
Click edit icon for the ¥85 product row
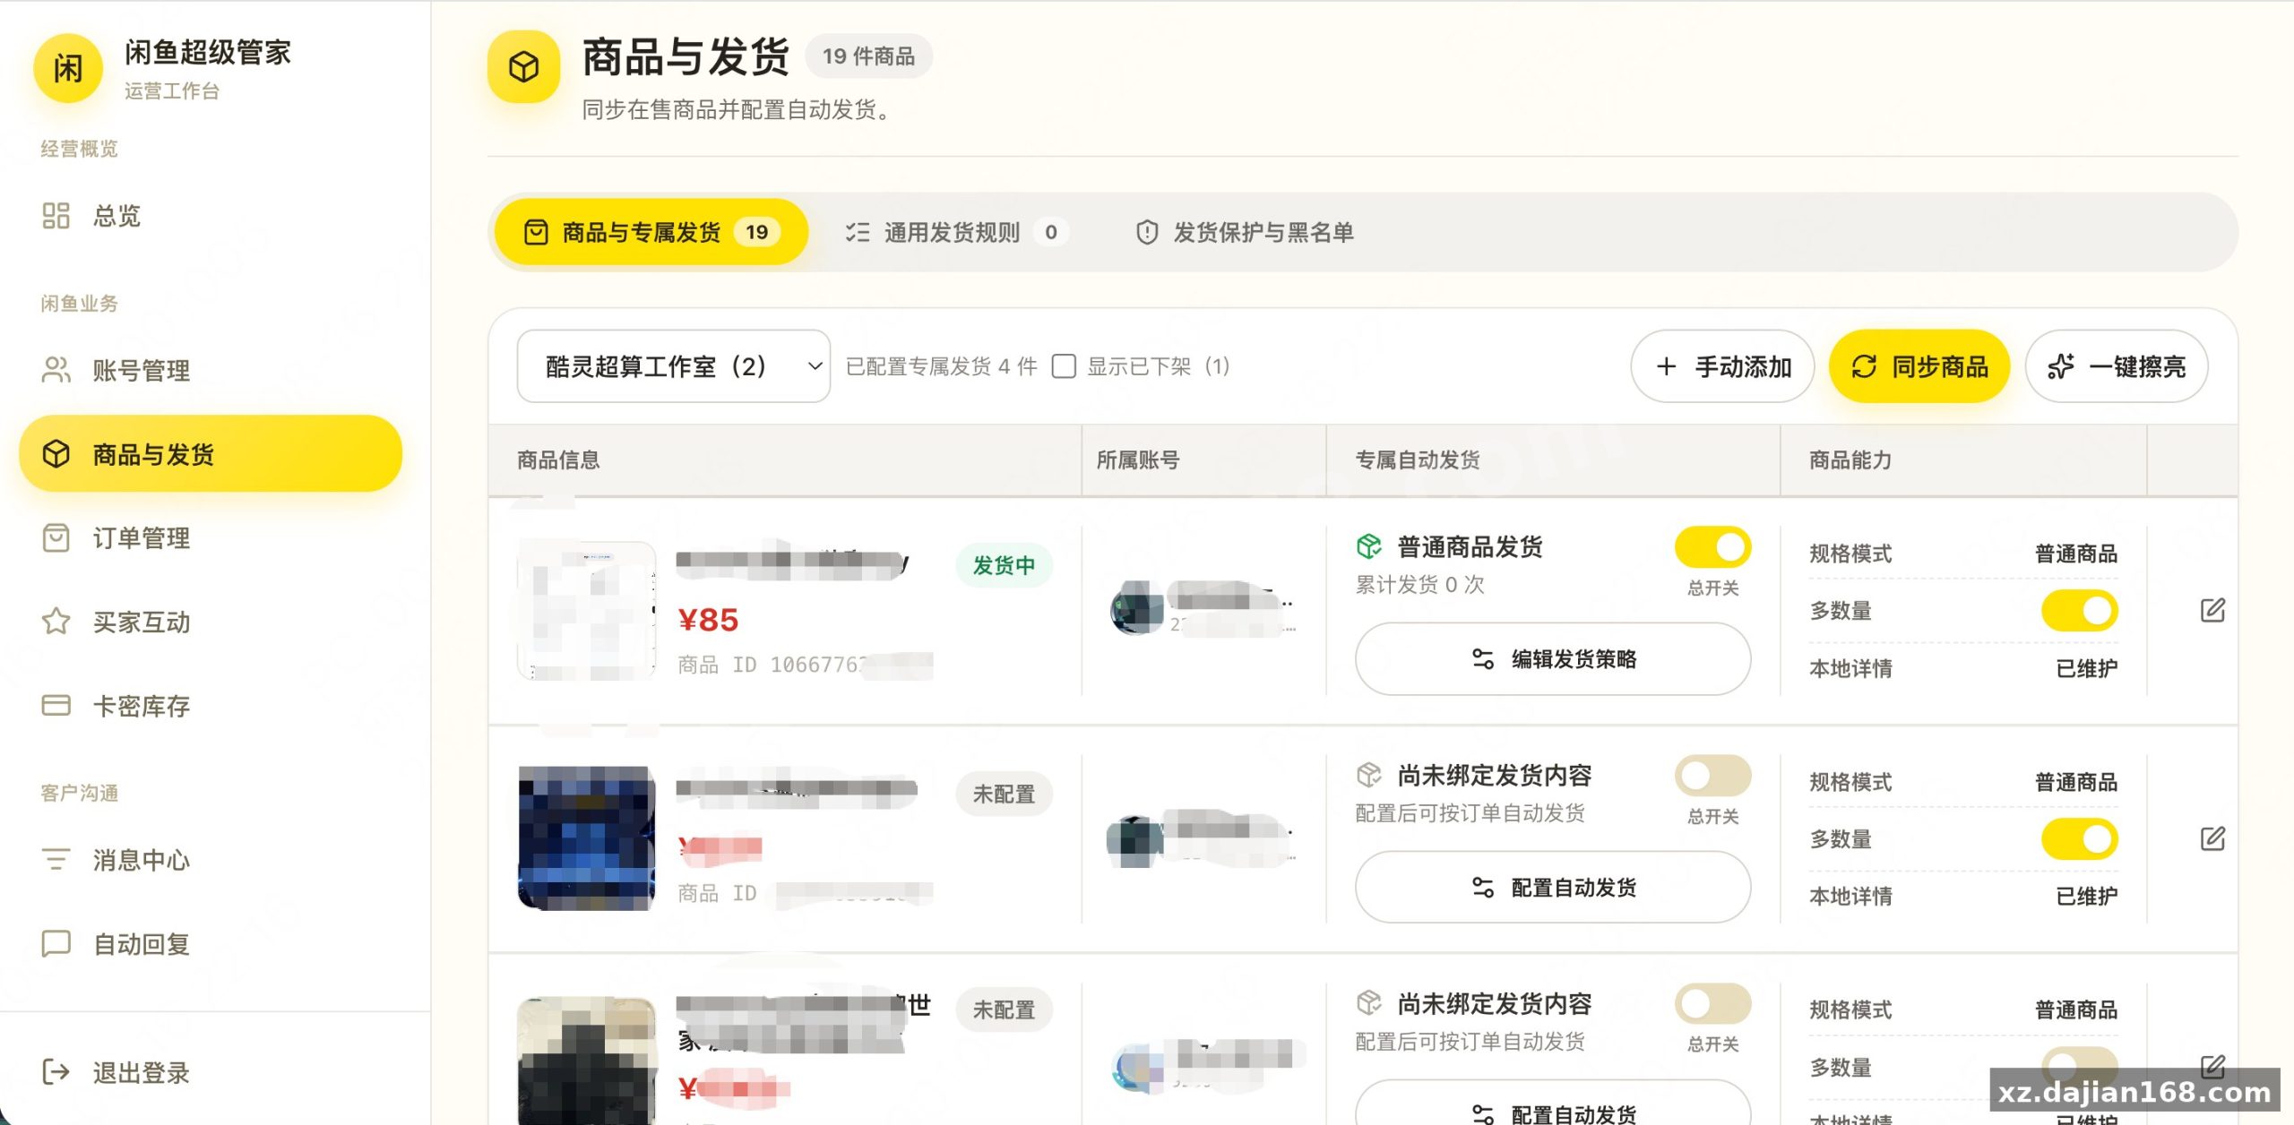[x=2212, y=611]
